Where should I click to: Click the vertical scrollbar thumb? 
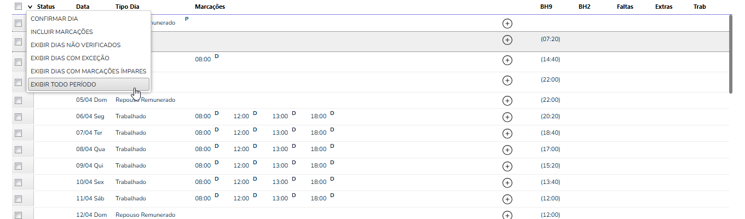[730, 54]
